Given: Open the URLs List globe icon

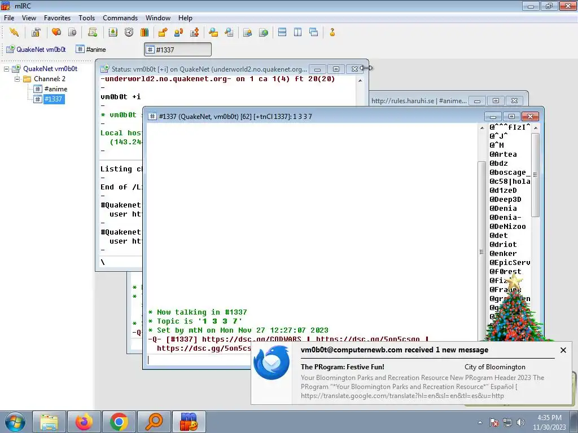Looking at the screenshot, I should coord(263,32).
